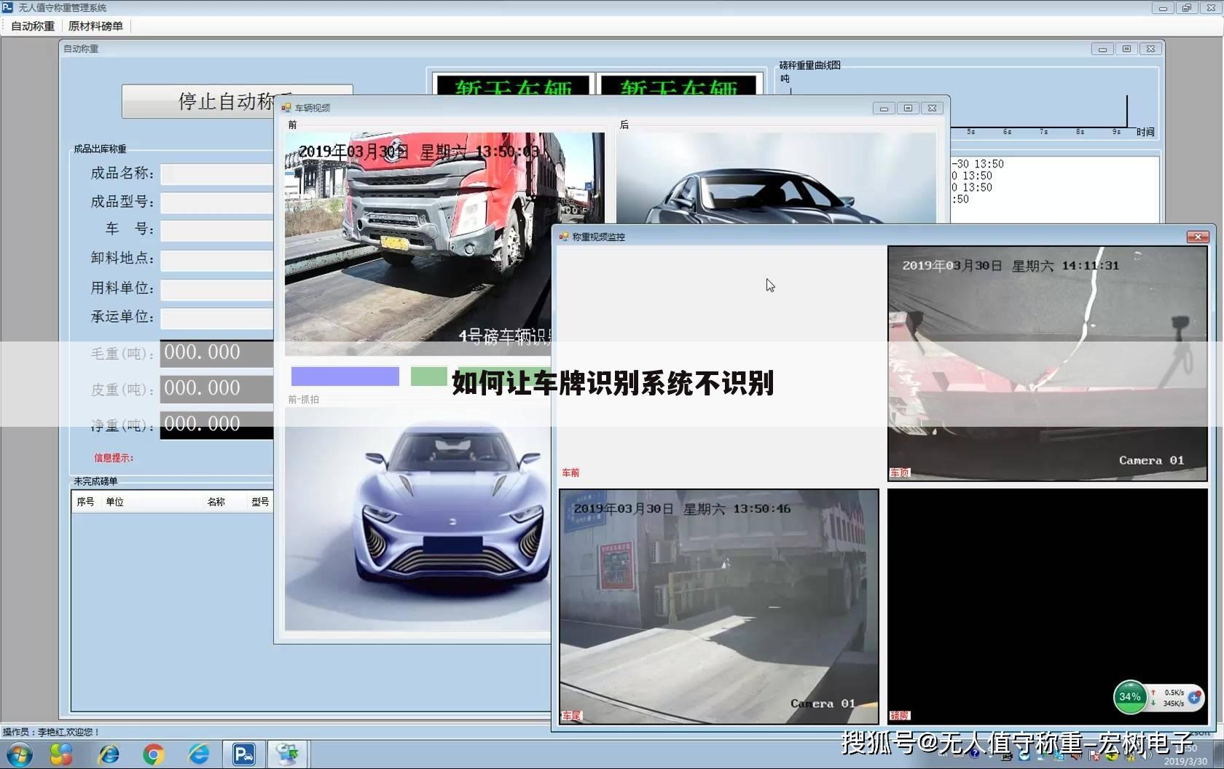Switch to the parking P app taskbar icon
Viewport: 1224px width, 769px height.
tap(243, 754)
